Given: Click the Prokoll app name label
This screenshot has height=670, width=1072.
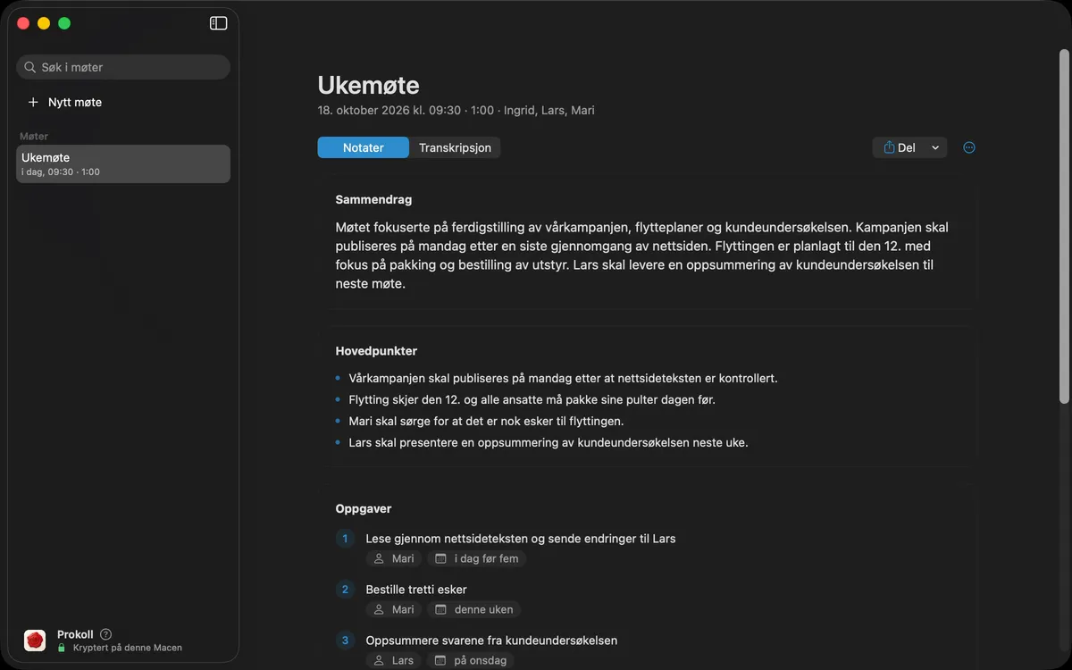Looking at the screenshot, I should [x=75, y=634].
